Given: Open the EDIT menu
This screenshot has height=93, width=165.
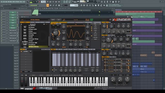Looking at the screenshot, I should coord(4,2).
